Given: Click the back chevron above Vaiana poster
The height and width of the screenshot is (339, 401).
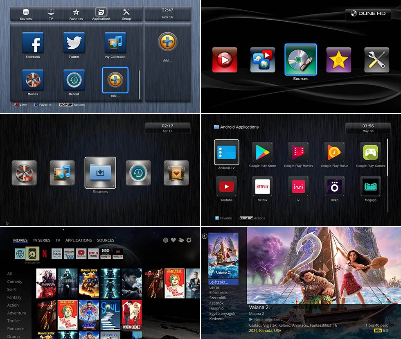Looking at the screenshot, I should pyautogui.click(x=205, y=236).
